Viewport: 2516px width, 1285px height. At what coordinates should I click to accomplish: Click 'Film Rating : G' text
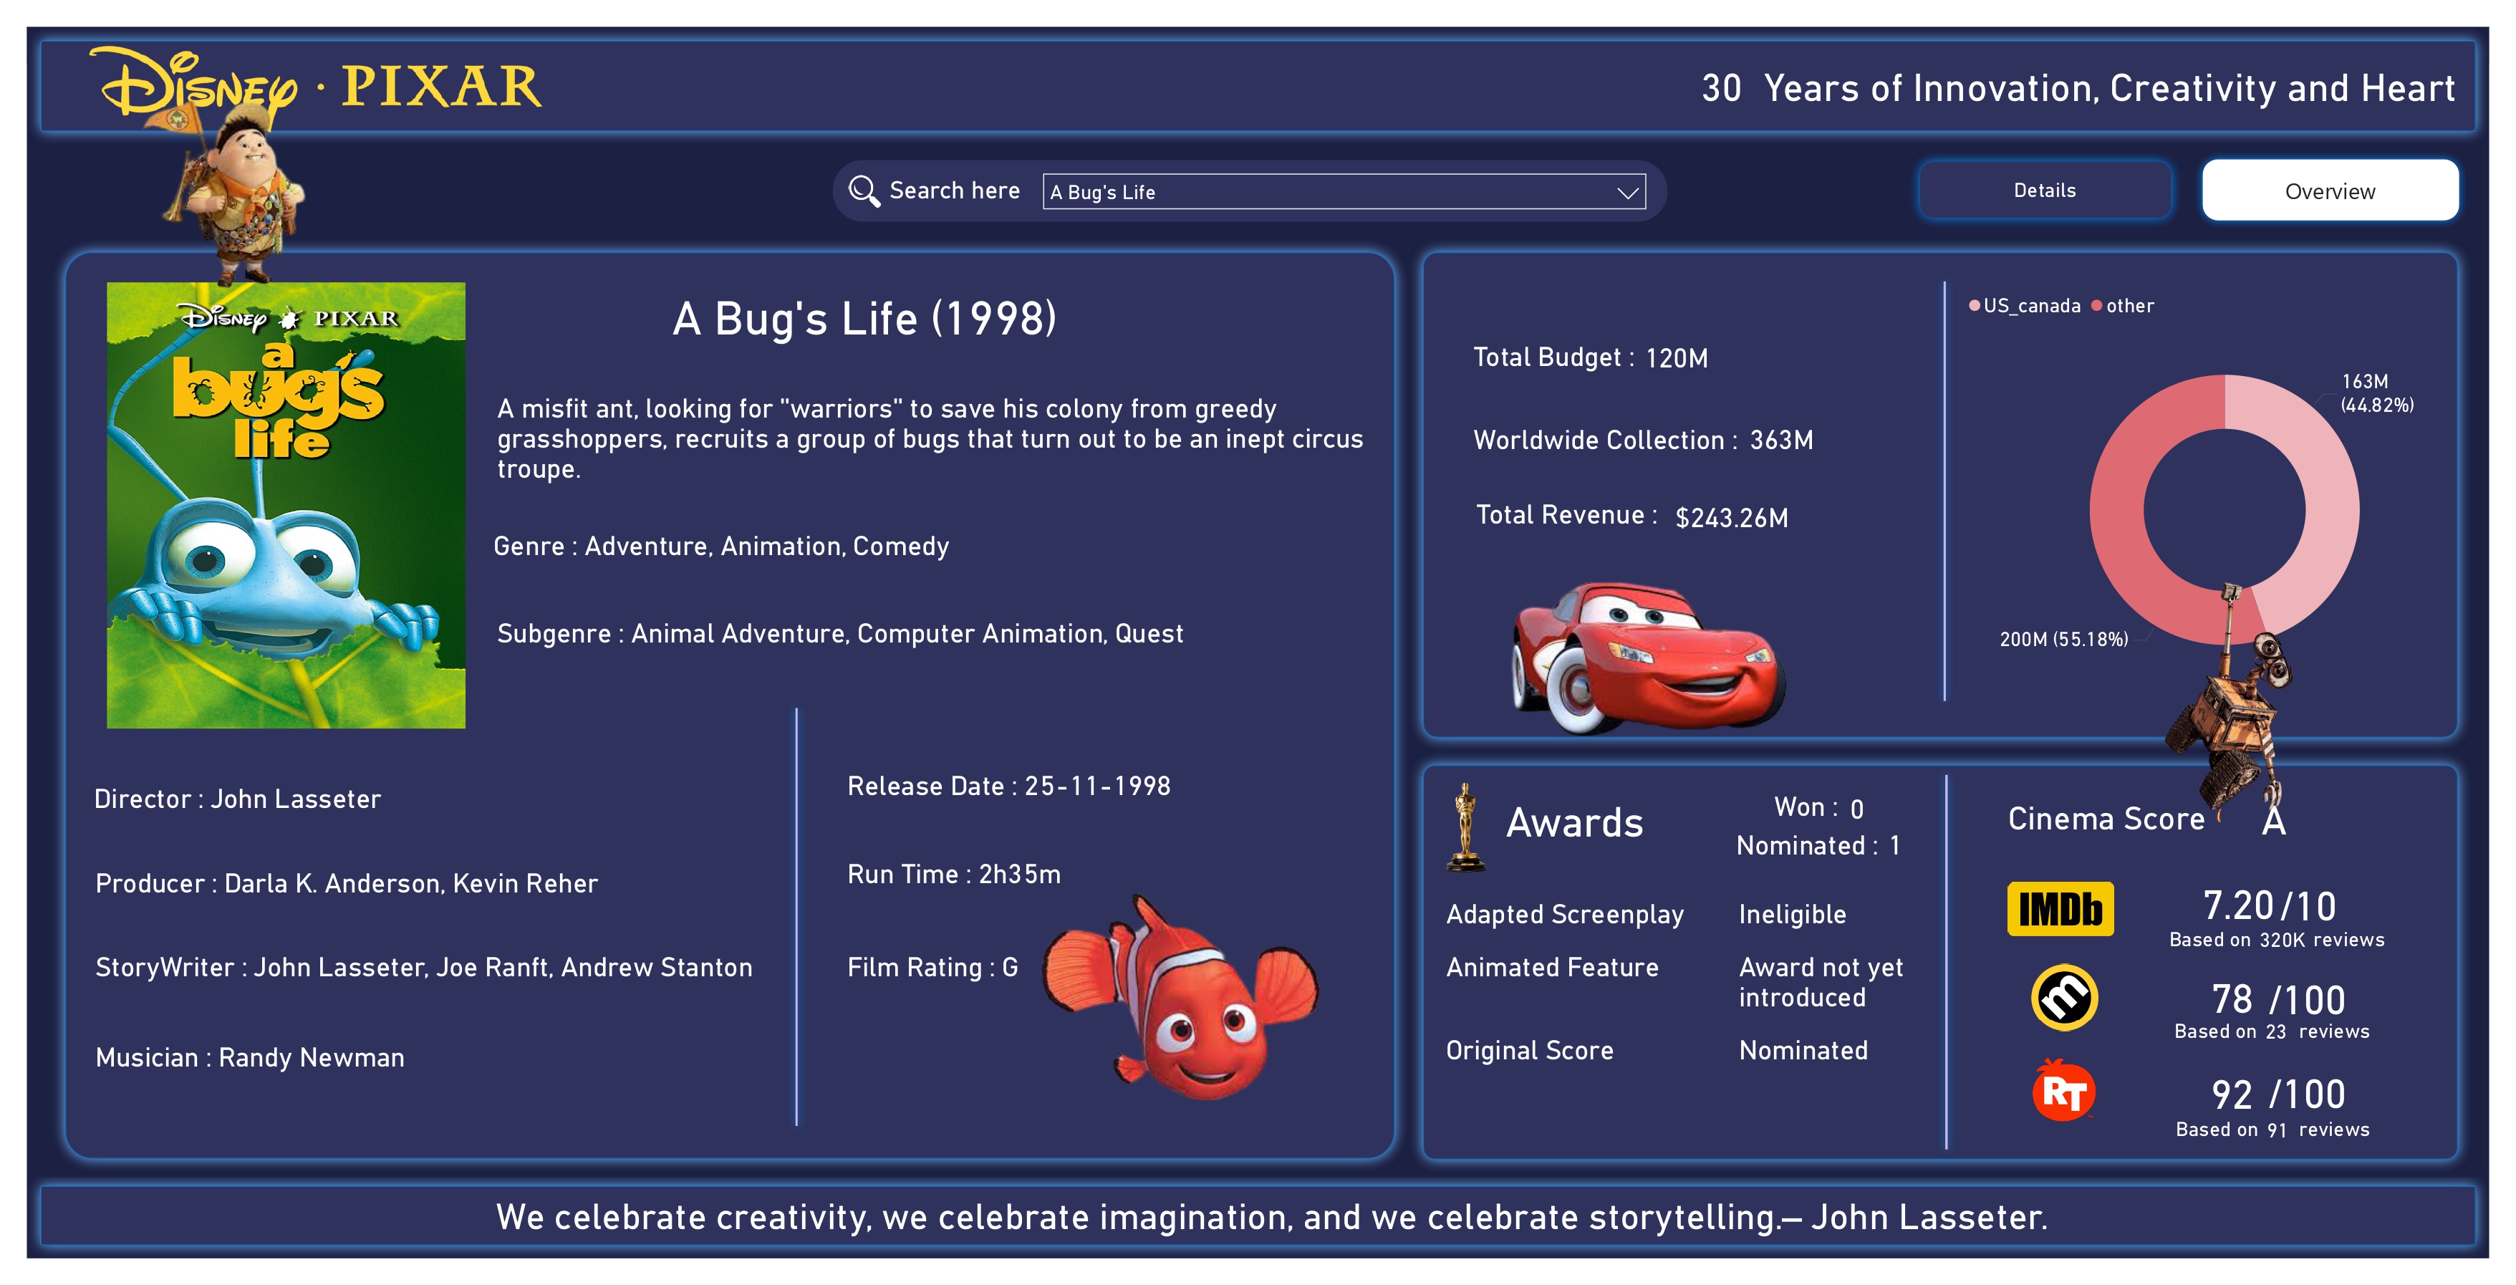coord(932,968)
